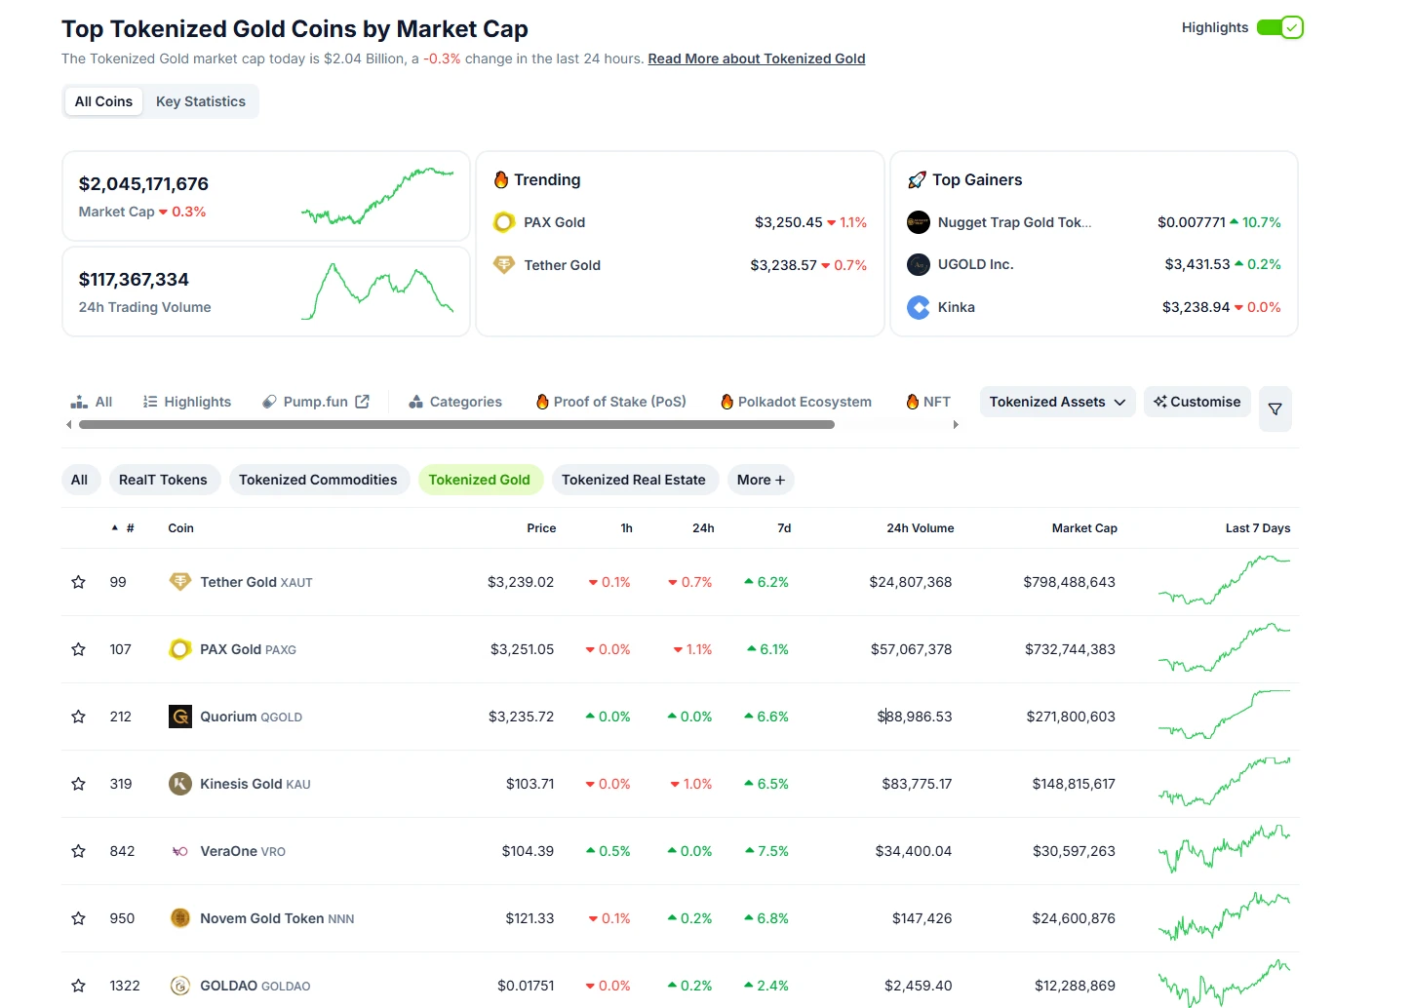The image size is (1413, 1008).
Task: Click the Kinka icon in Top Gainers
Action: [918, 307]
